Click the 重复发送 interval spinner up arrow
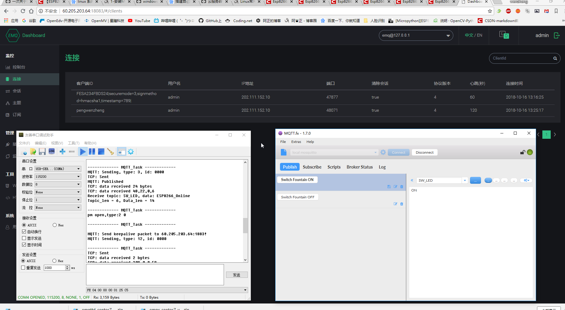This screenshot has width=565, height=310. click(x=67, y=267)
